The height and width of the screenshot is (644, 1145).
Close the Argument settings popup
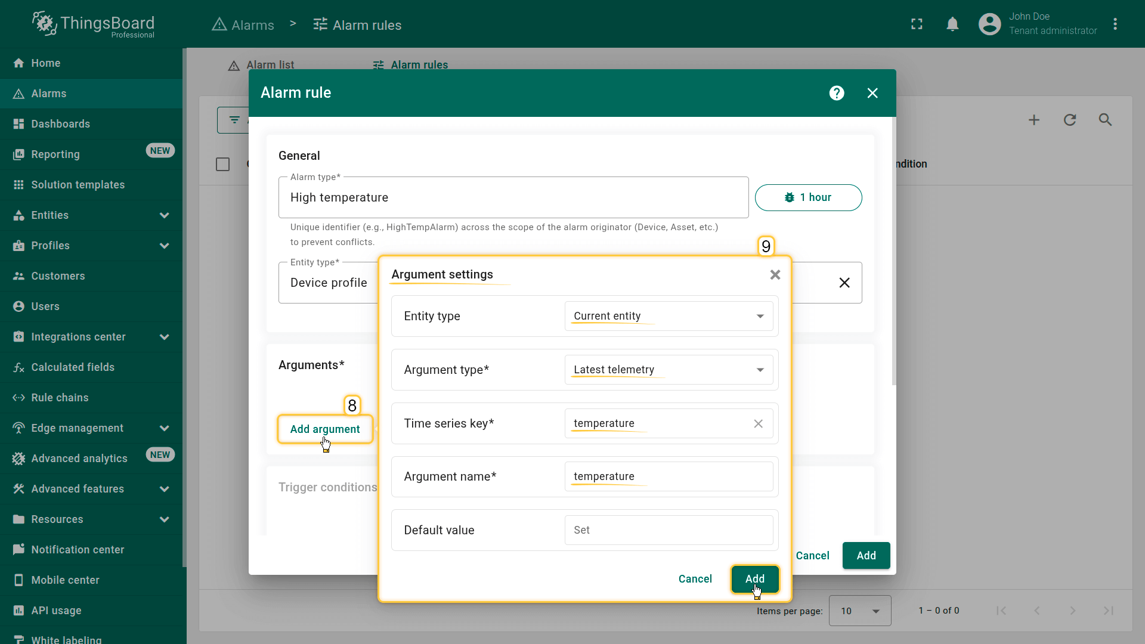775,275
